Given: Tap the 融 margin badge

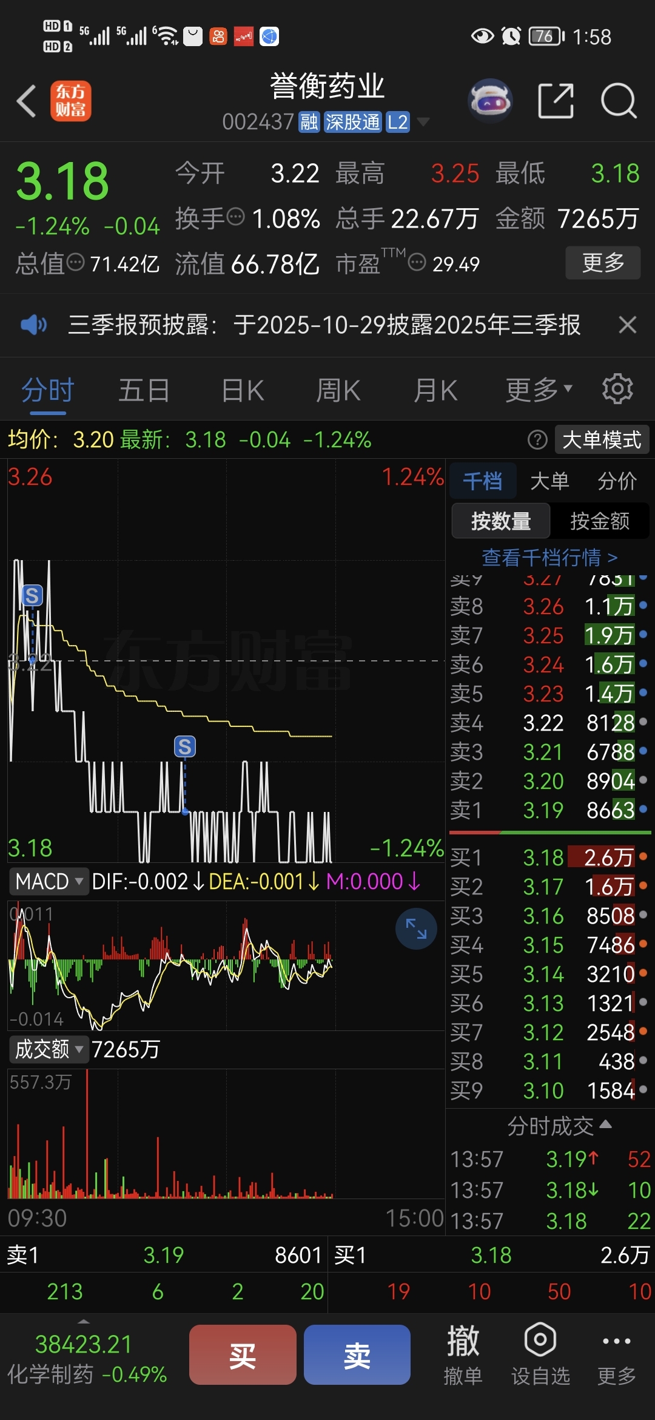Looking at the screenshot, I should [309, 122].
